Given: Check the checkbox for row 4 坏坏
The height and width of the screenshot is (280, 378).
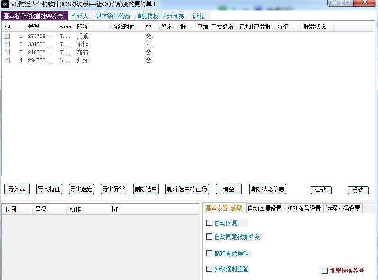Looking at the screenshot, I should [7, 60].
